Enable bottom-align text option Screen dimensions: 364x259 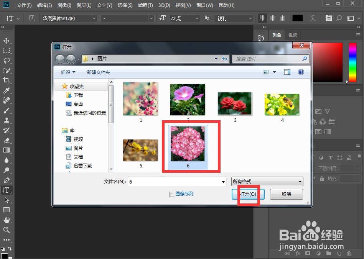283,18
